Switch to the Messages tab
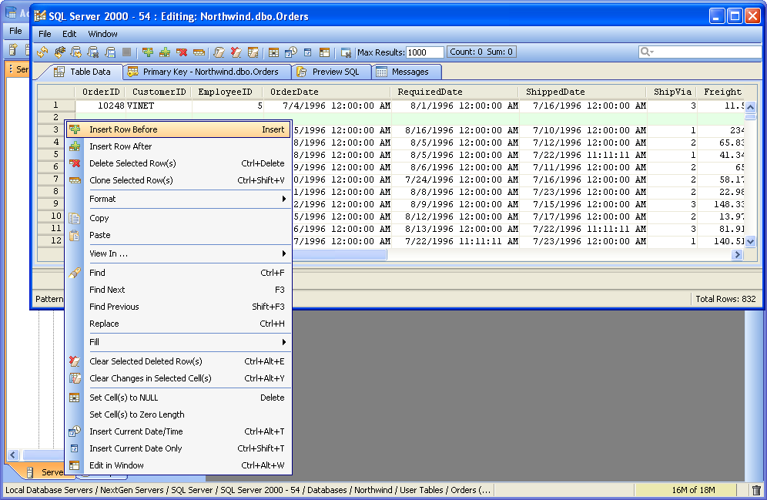This screenshot has height=500, width=767. 406,72
